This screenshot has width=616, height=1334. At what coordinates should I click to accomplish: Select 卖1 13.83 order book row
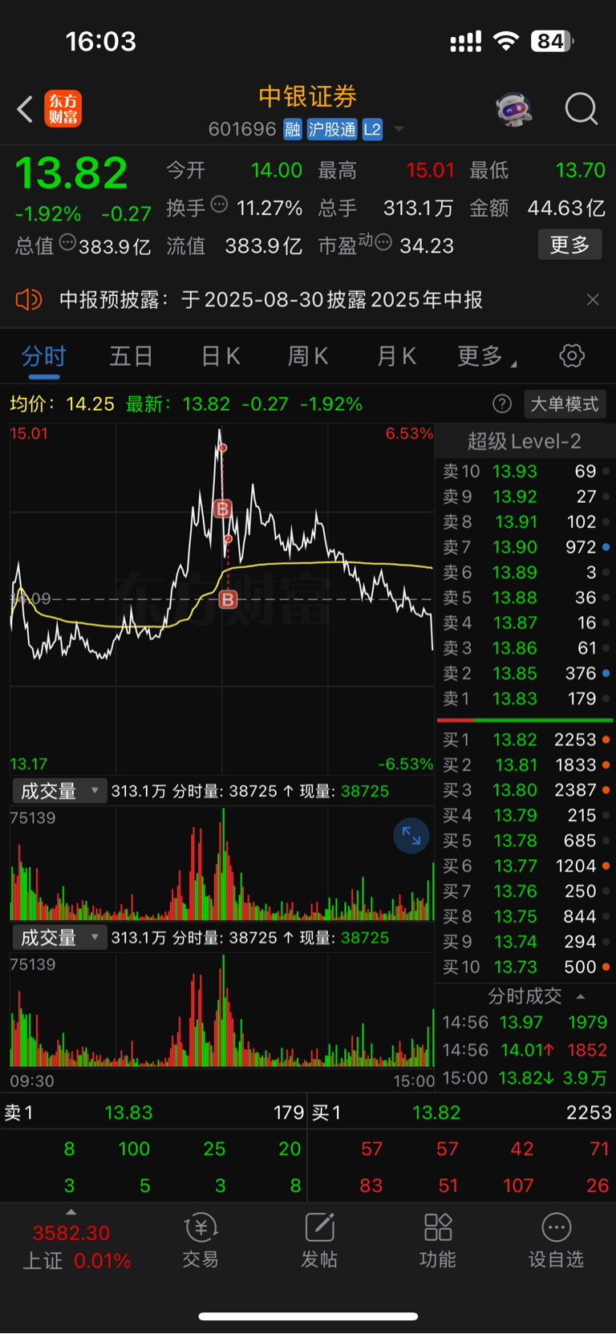[x=525, y=699]
